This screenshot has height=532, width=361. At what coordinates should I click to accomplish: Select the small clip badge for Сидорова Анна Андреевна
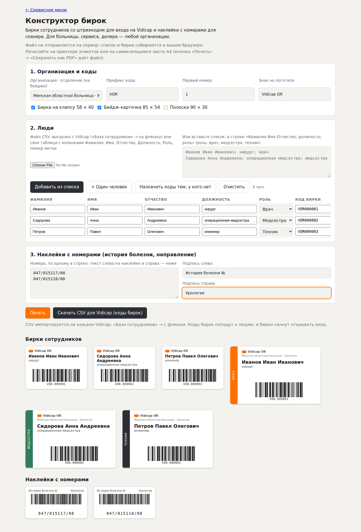click(x=125, y=368)
